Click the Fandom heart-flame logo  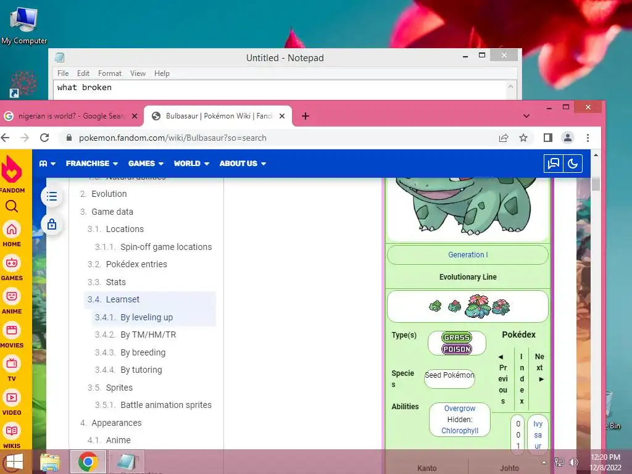[12, 169]
